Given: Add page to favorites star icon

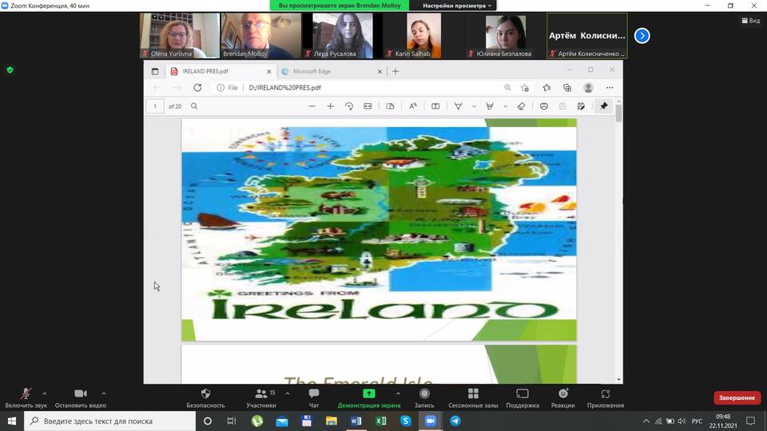Looking at the screenshot, I should click(x=525, y=88).
